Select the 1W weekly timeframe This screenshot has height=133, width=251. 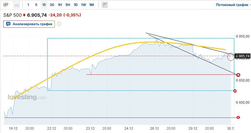(83, 5)
